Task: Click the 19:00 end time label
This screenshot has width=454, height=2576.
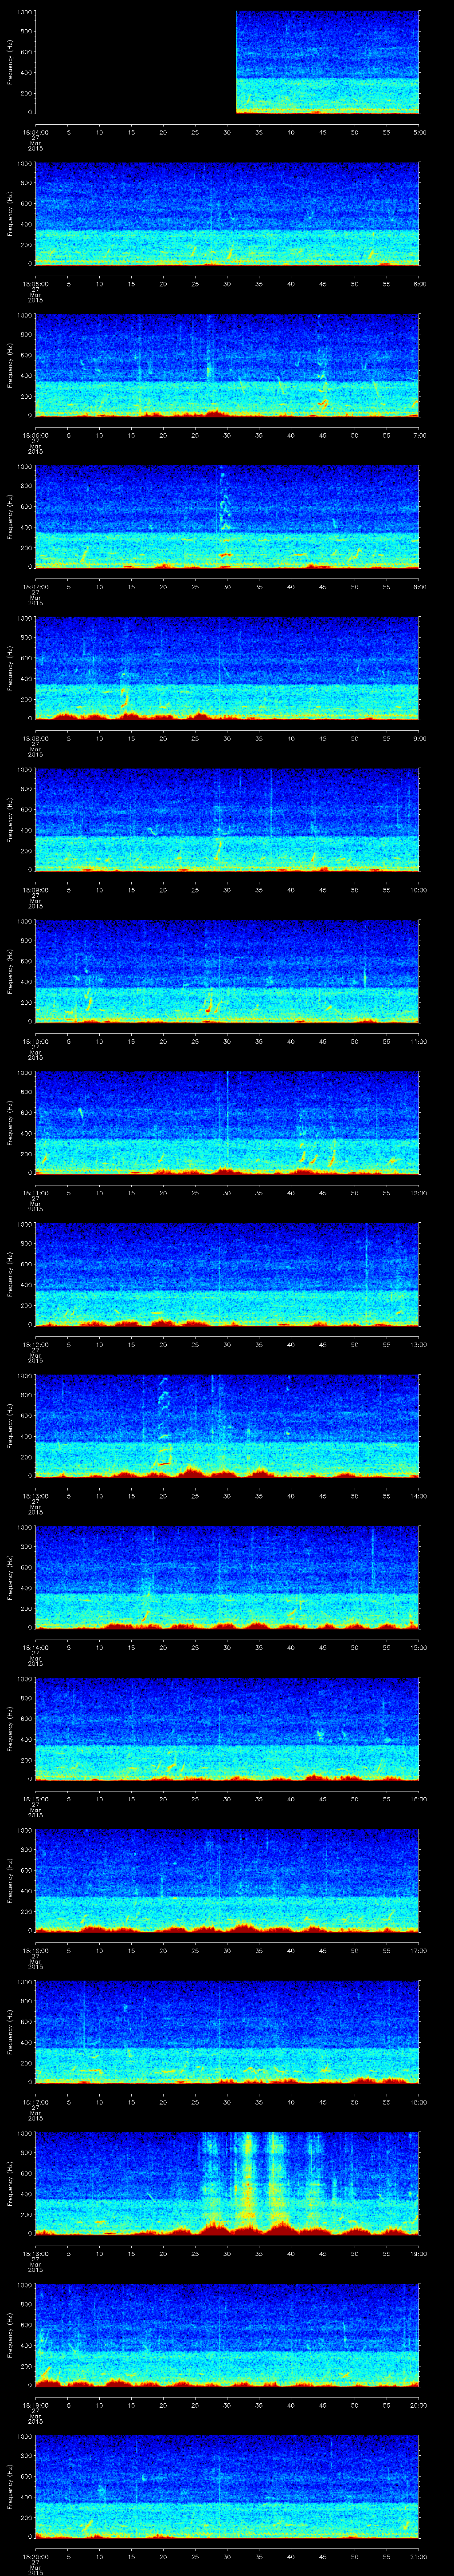Action: [419, 2253]
